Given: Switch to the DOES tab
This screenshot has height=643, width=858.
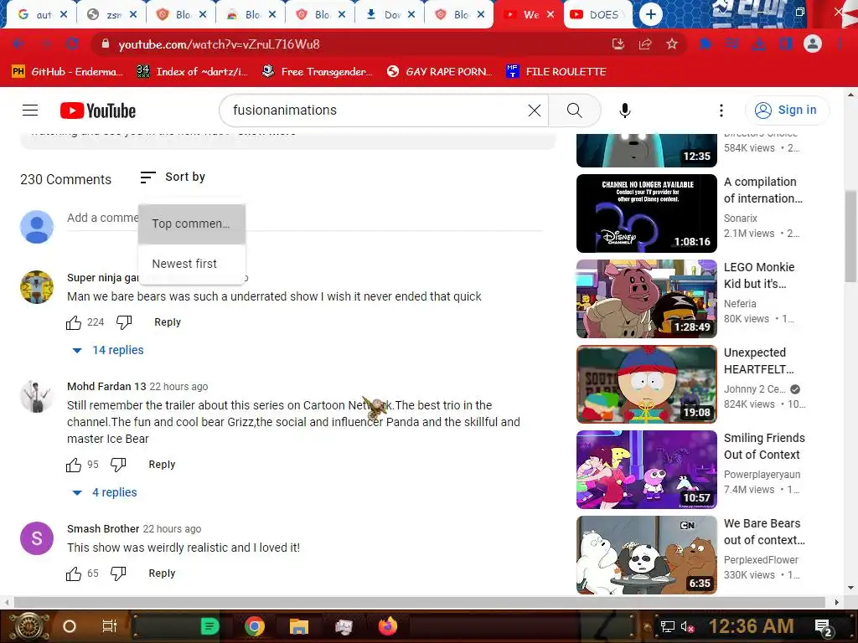Looking at the screenshot, I should [597, 15].
